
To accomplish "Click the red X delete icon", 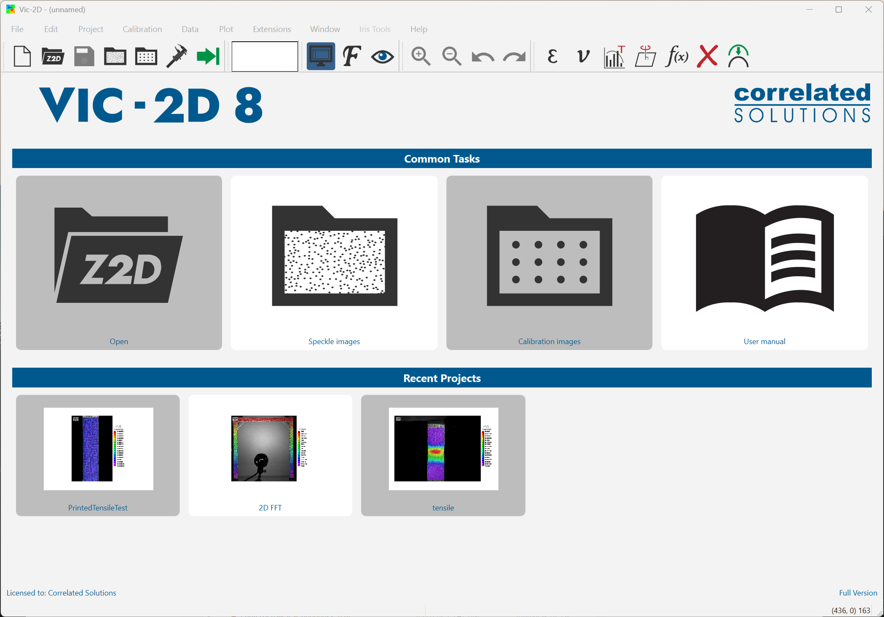I will [x=707, y=56].
